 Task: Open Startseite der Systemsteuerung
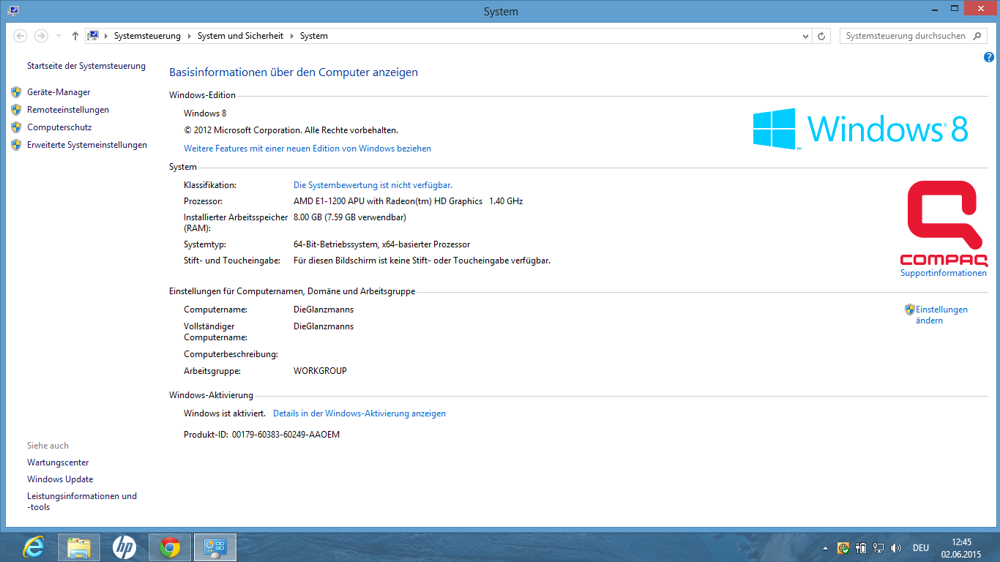(86, 66)
